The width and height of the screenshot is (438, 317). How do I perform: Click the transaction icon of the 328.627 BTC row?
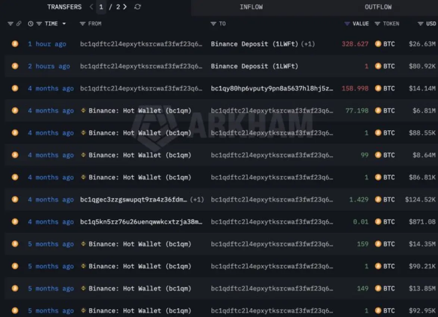click(15, 44)
